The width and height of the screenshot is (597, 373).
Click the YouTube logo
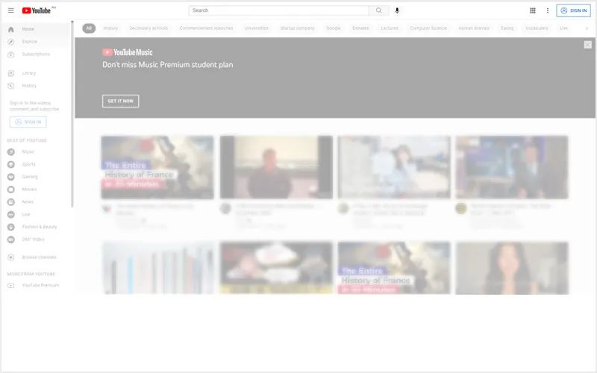(37, 10)
